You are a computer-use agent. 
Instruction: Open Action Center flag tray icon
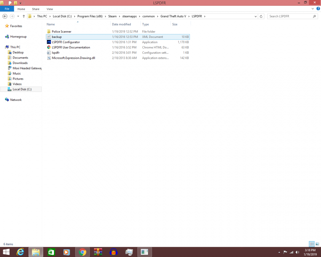285,252
